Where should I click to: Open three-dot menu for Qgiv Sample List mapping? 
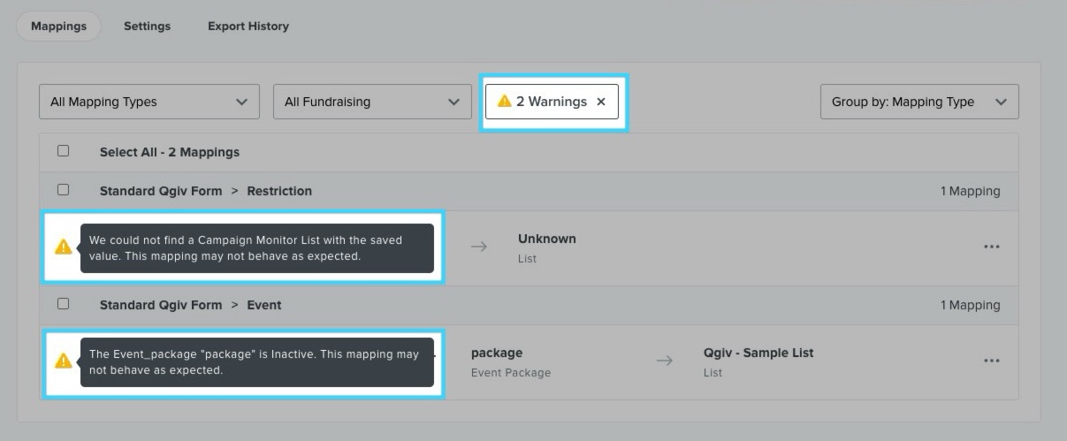pyautogui.click(x=991, y=361)
